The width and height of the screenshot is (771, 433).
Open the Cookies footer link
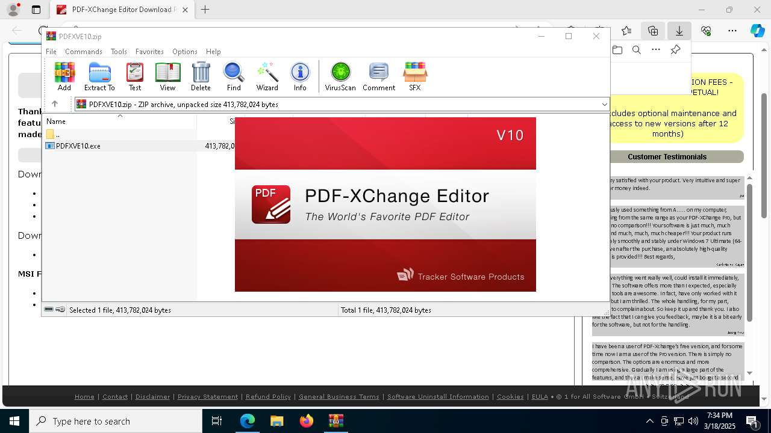point(510,396)
